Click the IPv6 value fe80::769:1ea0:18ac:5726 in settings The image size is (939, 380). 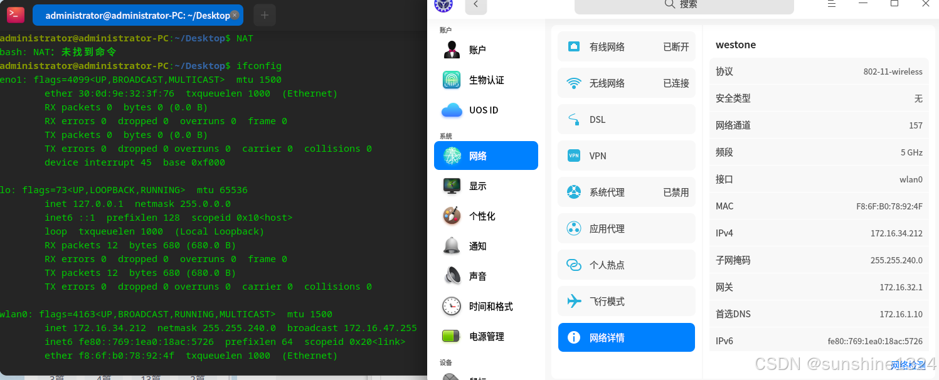click(x=875, y=341)
